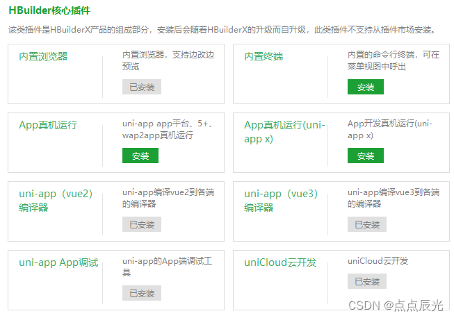Open uni-app App调试 title link
The height and width of the screenshot is (318, 454).
[58, 262]
